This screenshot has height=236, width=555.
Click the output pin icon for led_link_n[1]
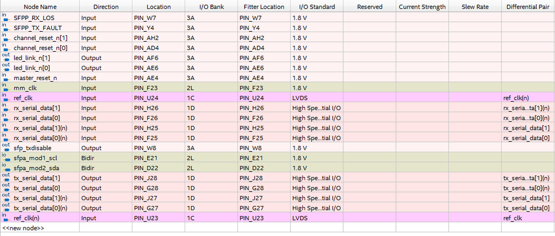[6, 57]
